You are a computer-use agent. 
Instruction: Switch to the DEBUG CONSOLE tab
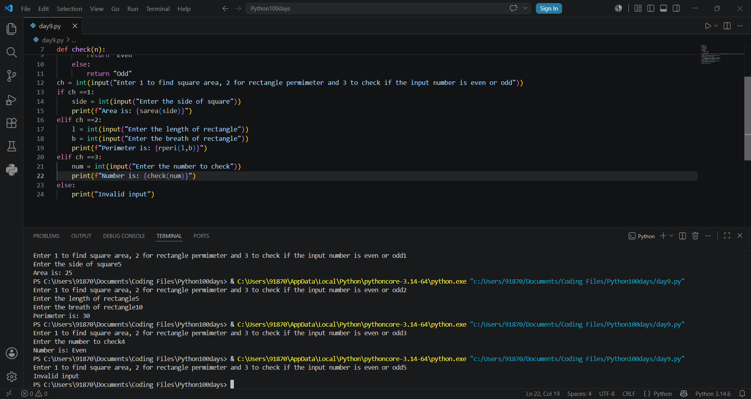(124, 236)
